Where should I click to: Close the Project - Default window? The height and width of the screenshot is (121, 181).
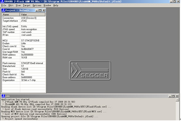44,10
